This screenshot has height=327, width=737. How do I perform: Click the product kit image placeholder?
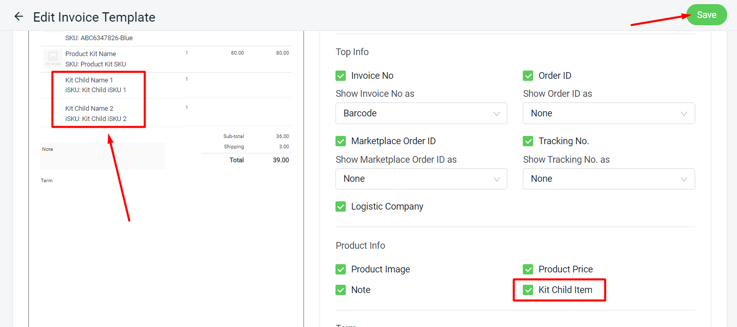(53, 59)
